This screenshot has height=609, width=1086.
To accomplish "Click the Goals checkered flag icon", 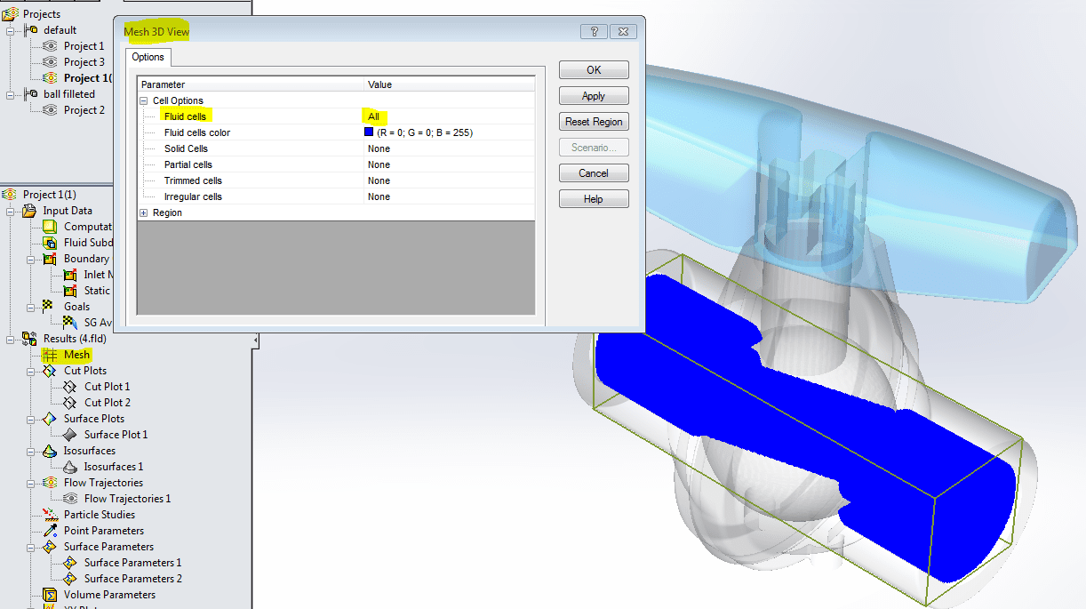I will pos(50,307).
